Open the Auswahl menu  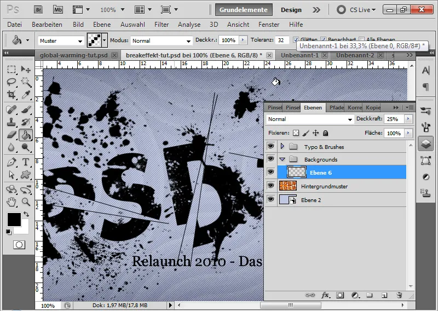[x=132, y=25]
